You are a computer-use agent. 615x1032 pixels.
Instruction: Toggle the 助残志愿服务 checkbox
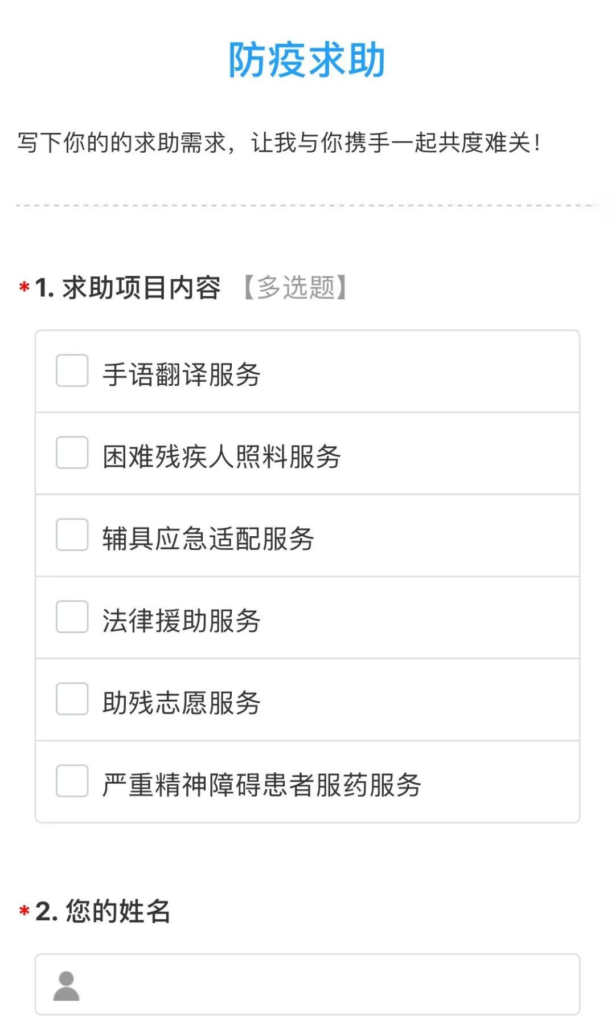click(x=72, y=699)
